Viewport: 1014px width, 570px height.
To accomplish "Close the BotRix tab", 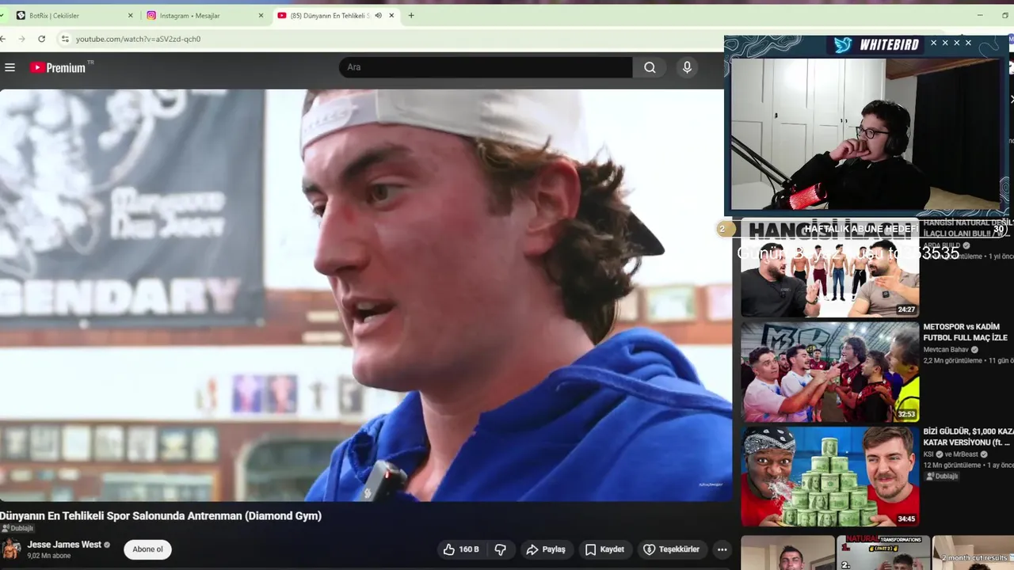I will (x=131, y=15).
